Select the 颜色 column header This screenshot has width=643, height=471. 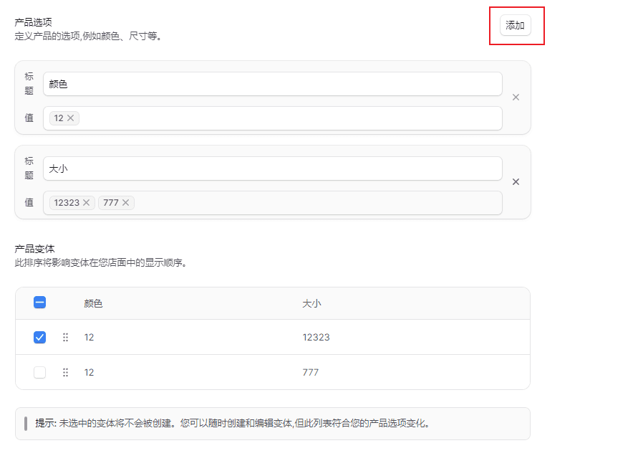[93, 303]
